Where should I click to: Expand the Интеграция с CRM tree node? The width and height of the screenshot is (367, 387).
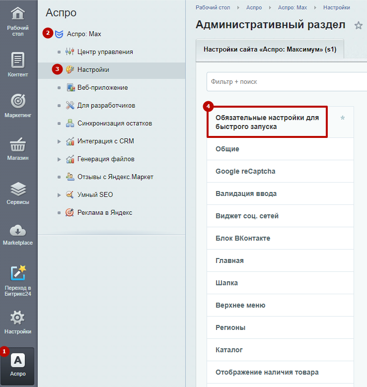pyautogui.click(x=59, y=141)
